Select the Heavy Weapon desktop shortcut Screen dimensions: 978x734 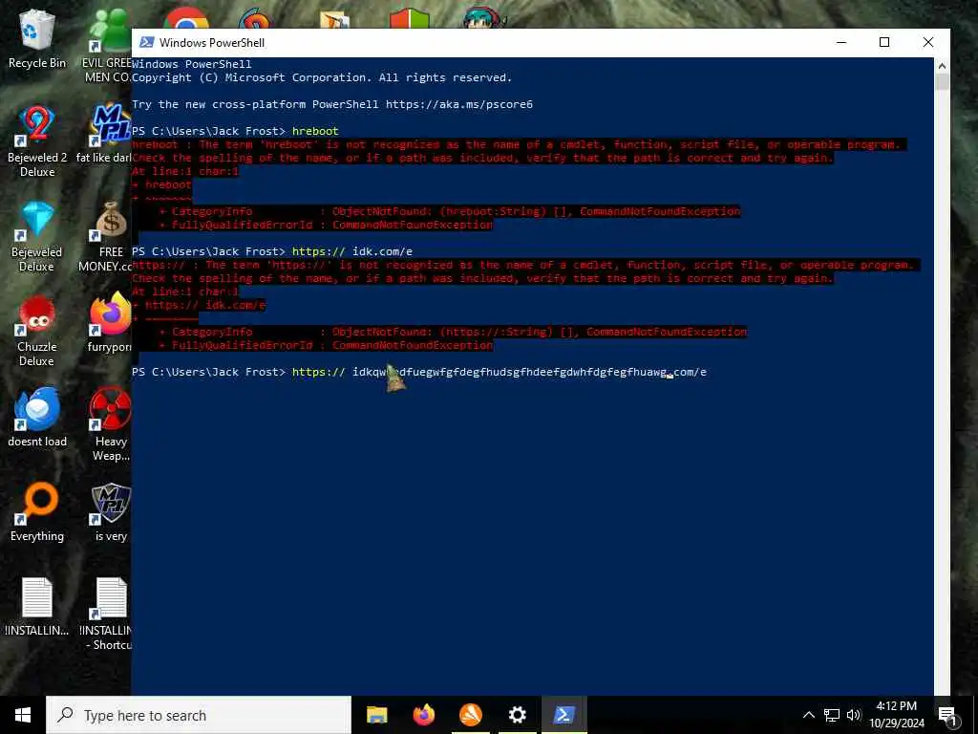(x=110, y=425)
